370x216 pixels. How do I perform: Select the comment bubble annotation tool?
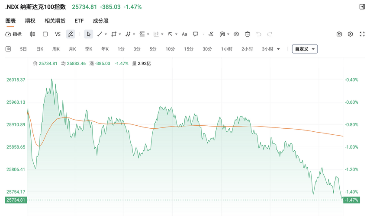(x=195, y=34)
